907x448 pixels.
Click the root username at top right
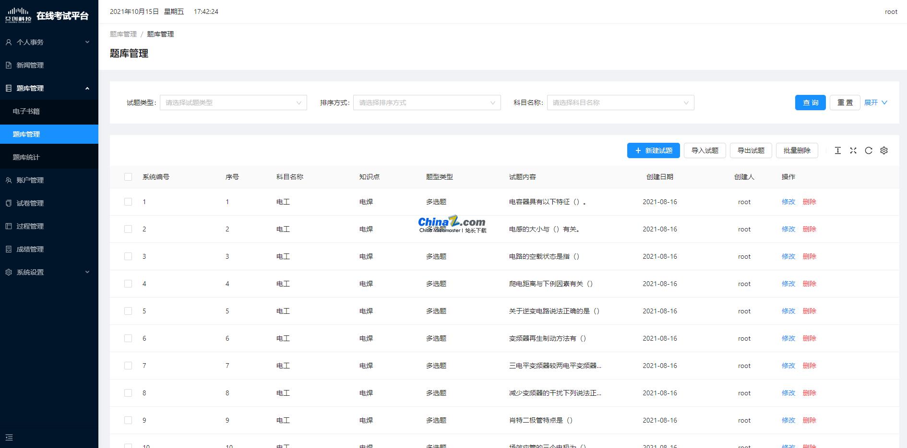pyautogui.click(x=891, y=11)
